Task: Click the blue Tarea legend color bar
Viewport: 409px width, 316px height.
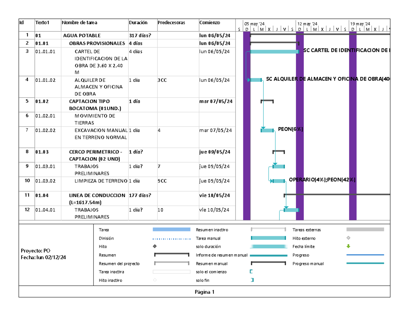Action: coord(171,229)
